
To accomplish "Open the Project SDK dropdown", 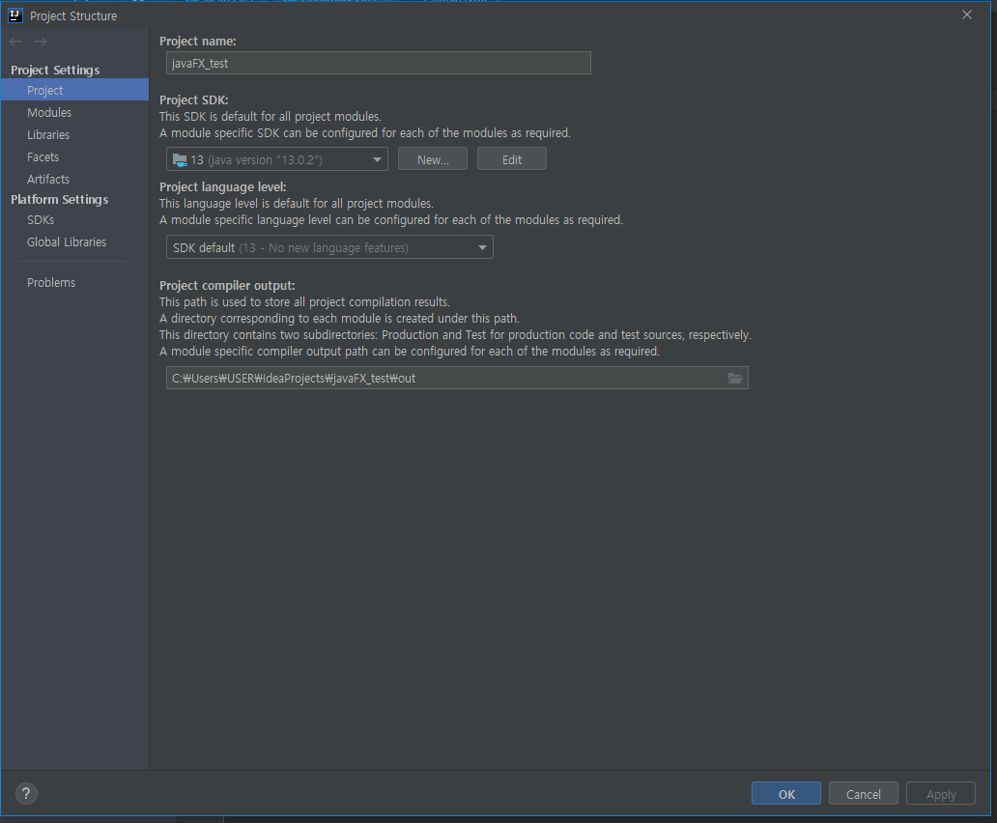I will click(x=276, y=159).
